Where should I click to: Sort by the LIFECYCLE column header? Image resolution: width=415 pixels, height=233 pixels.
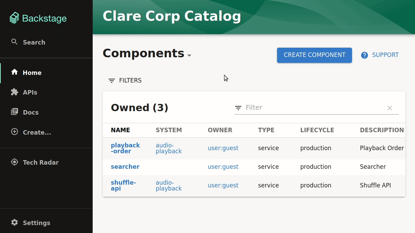coord(317,130)
